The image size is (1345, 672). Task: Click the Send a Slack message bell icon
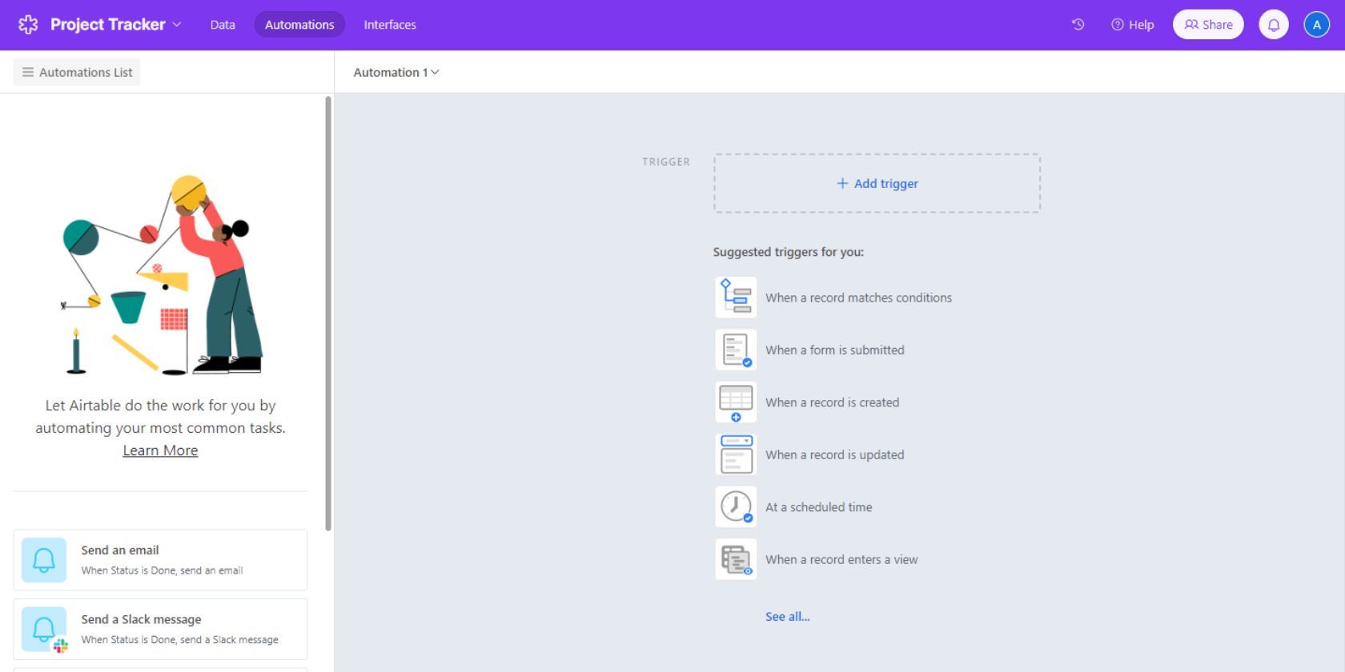44,629
